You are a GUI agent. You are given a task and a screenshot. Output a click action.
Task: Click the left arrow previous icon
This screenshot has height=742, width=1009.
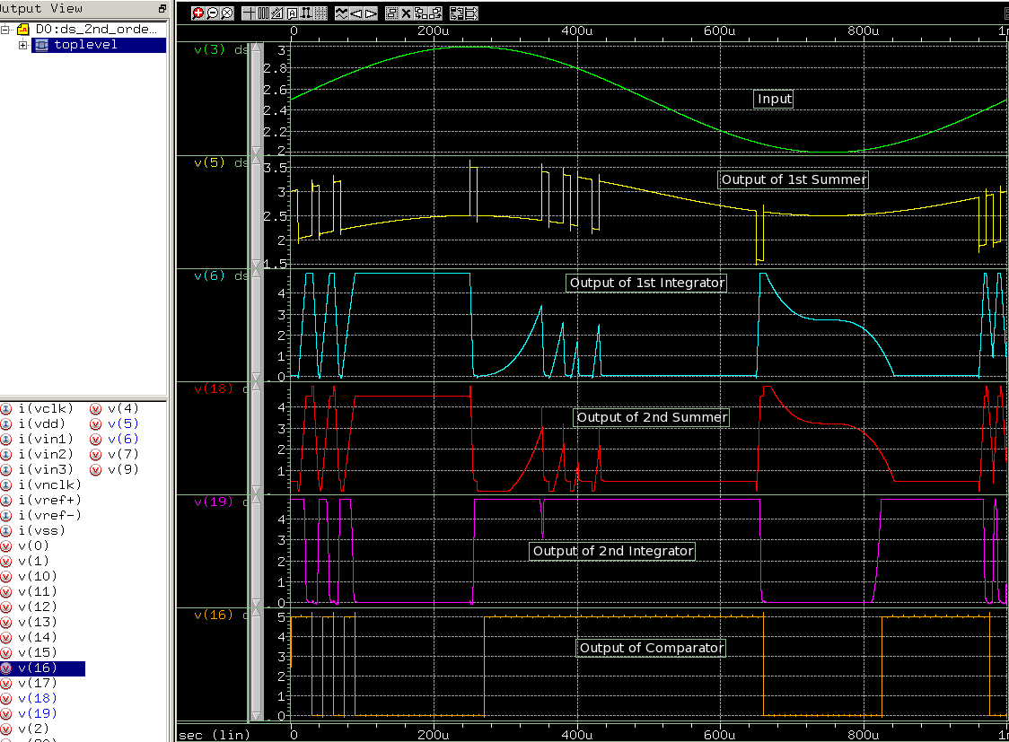(355, 13)
